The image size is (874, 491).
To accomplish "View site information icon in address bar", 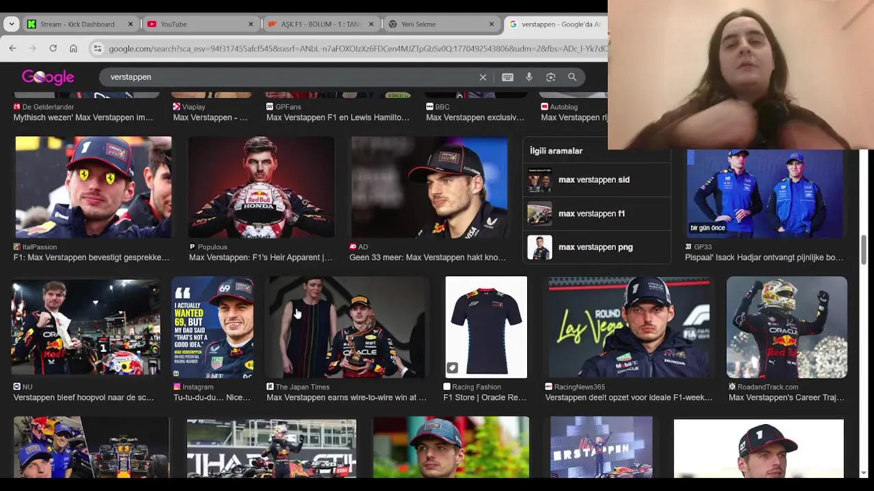I will coord(98,48).
